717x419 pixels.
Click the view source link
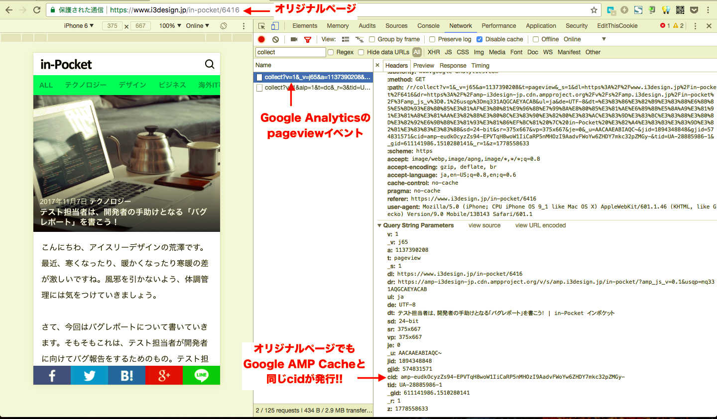pos(484,225)
